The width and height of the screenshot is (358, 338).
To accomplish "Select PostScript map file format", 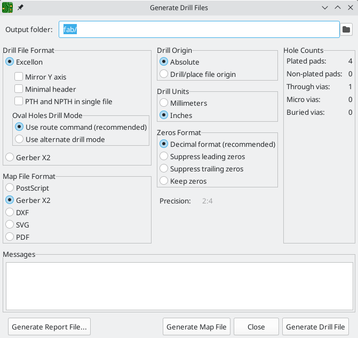I will point(27,188).
